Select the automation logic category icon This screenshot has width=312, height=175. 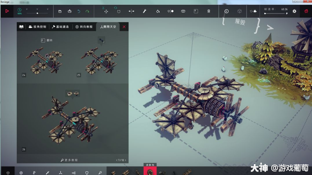[x=74, y=173]
